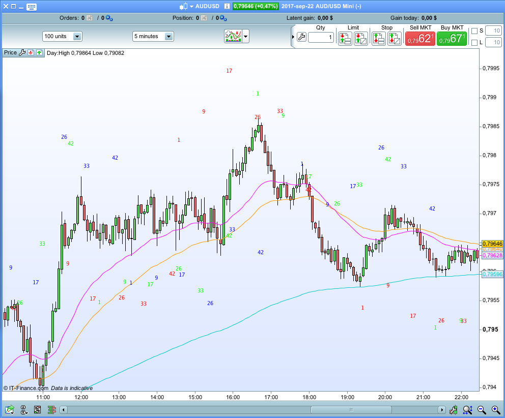The image size is (505, 418).
Task: Open order settings gears next to Orders
Action: coord(109,18)
